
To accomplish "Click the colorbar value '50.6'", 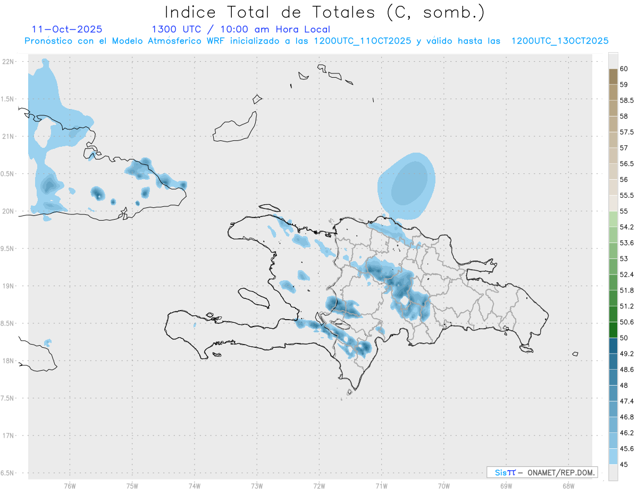I will (627, 322).
